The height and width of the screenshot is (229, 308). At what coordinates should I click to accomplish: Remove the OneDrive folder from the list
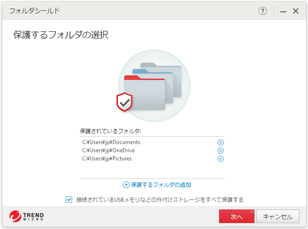click(x=220, y=150)
